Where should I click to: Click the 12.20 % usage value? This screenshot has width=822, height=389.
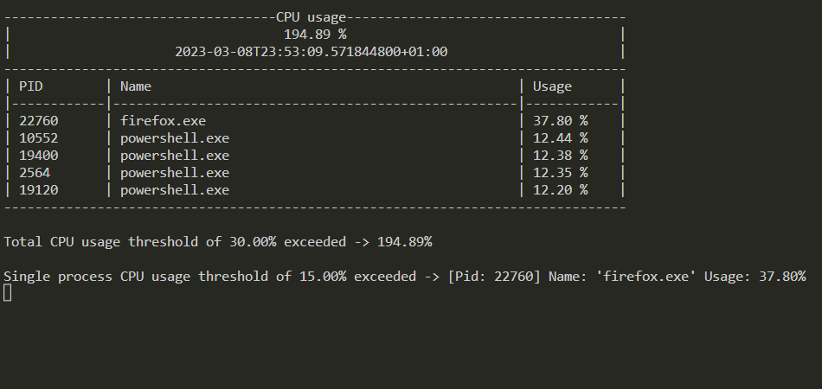point(560,190)
